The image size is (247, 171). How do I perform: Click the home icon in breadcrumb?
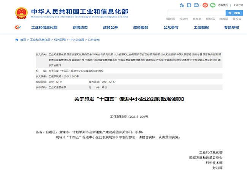click(x=17, y=40)
